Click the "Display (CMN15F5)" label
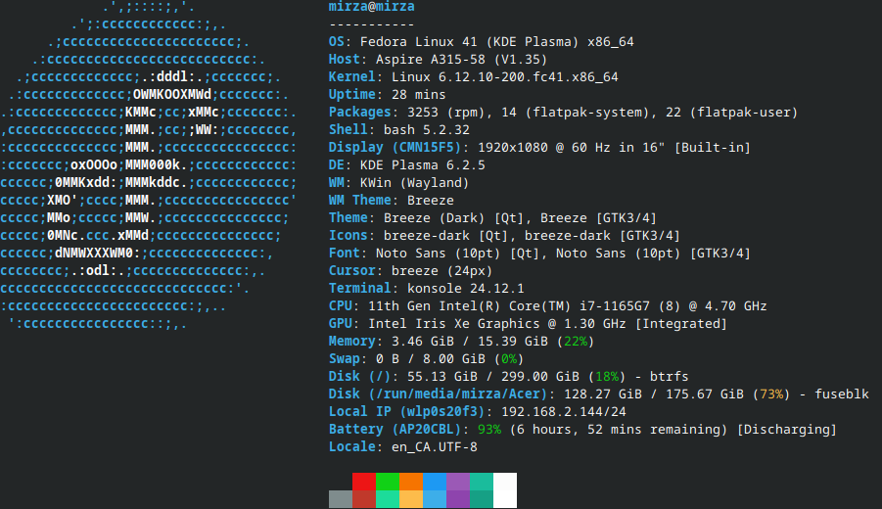Image resolution: width=882 pixels, height=509 pixels. [395, 148]
